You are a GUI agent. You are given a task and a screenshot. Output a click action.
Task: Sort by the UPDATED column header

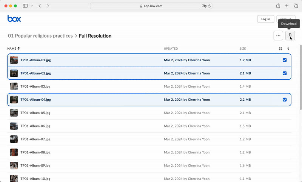171,49
